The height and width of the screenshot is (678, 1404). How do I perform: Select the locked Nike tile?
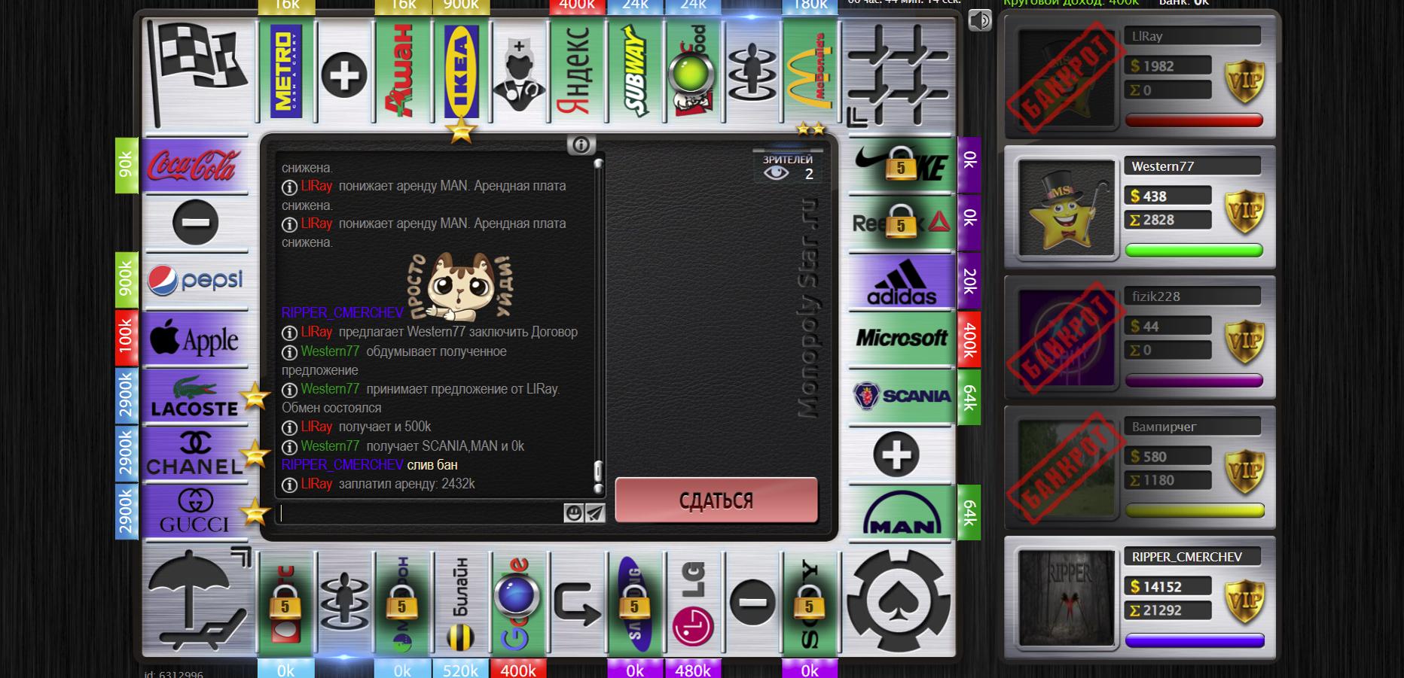point(901,166)
